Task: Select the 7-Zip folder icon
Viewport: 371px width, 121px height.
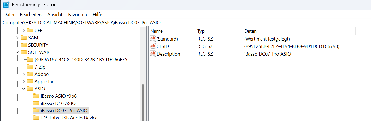Action: click(x=30, y=67)
